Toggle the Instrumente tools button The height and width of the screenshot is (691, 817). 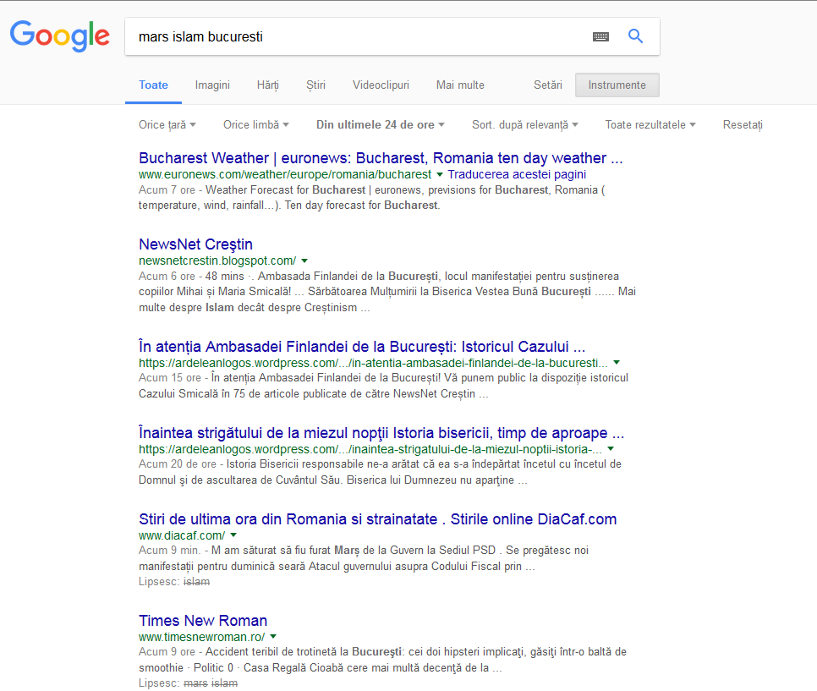617,85
